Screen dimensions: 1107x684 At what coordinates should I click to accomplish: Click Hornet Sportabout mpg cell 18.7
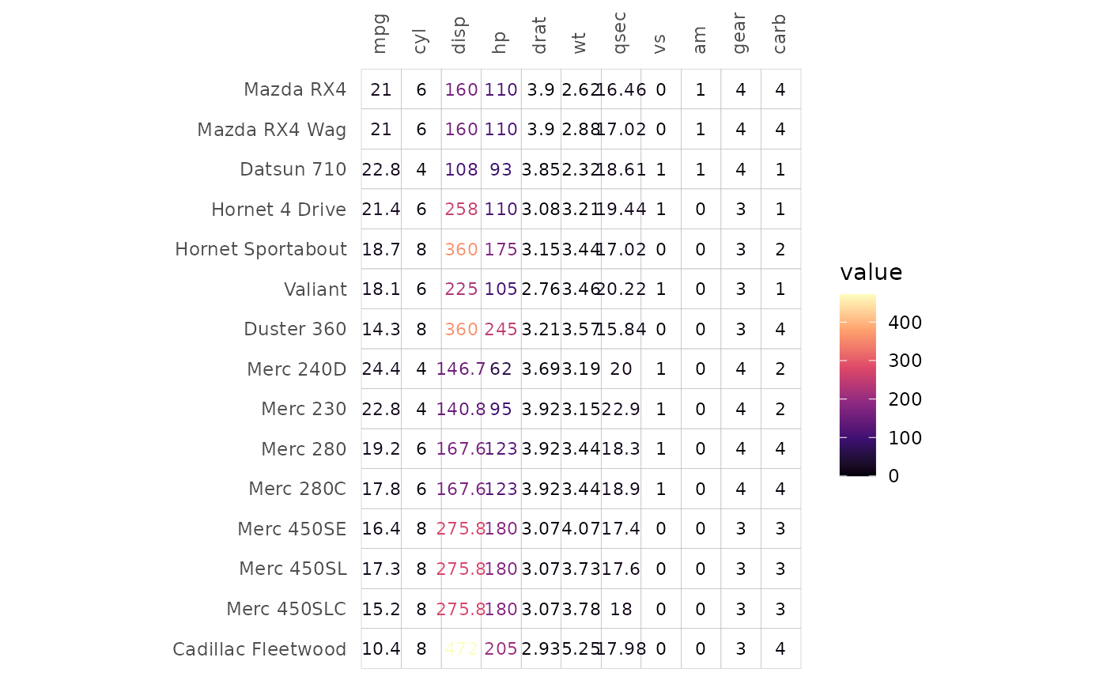click(x=381, y=249)
